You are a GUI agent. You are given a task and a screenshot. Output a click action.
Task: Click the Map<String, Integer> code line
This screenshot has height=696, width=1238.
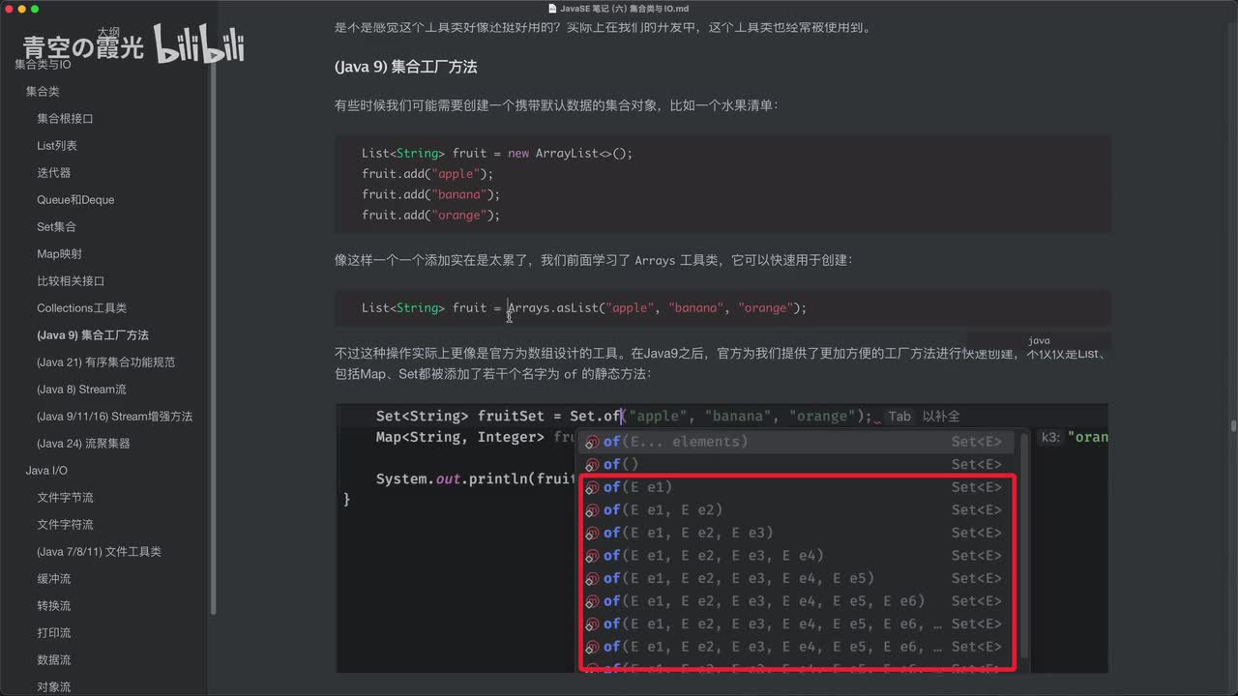click(x=476, y=437)
